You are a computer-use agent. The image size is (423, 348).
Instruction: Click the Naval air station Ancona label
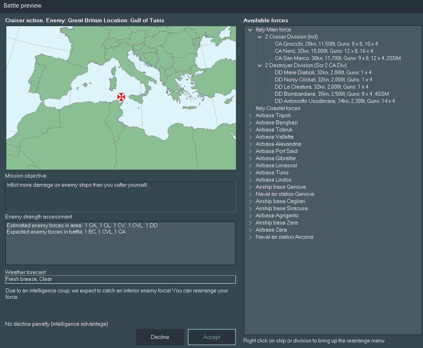[x=284, y=237]
